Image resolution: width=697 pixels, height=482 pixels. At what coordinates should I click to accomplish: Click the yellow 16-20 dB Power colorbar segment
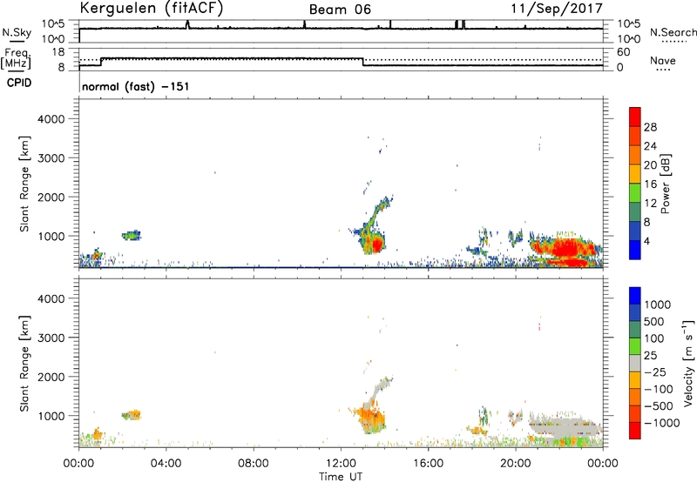[635, 173]
